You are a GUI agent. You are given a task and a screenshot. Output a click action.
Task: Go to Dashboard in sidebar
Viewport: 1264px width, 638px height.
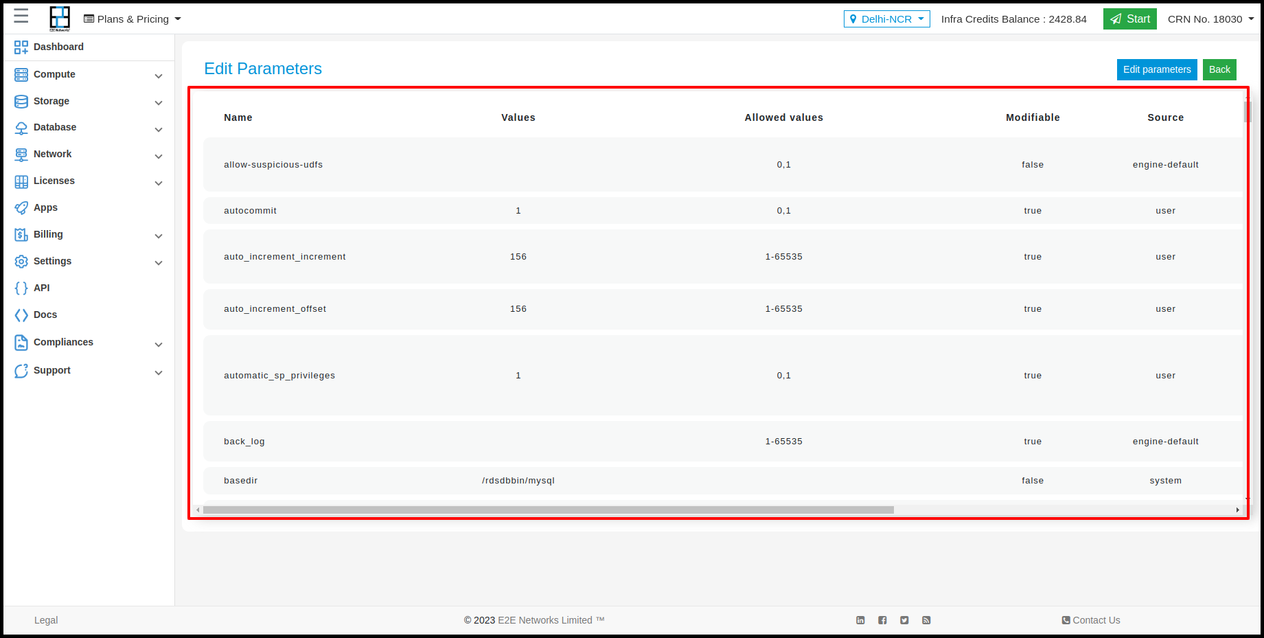click(x=58, y=47)
